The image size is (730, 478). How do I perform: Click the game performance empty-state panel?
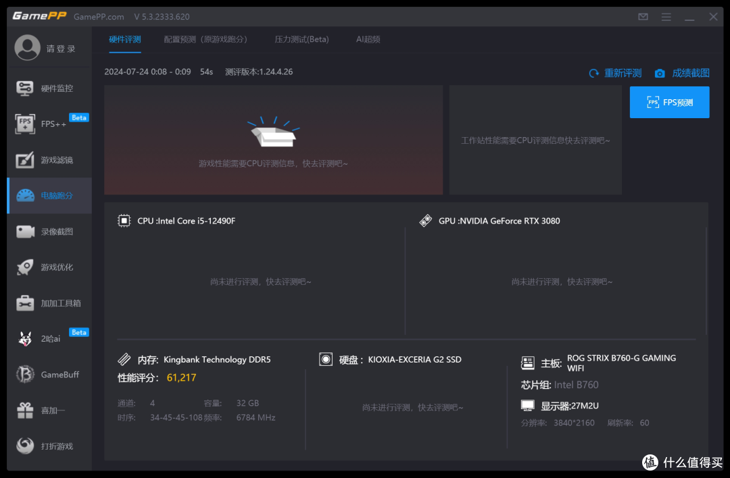273,140
